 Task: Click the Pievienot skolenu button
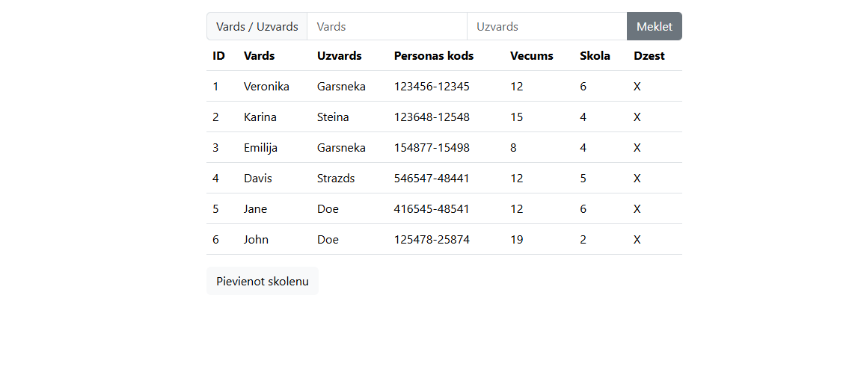[262, 281]
